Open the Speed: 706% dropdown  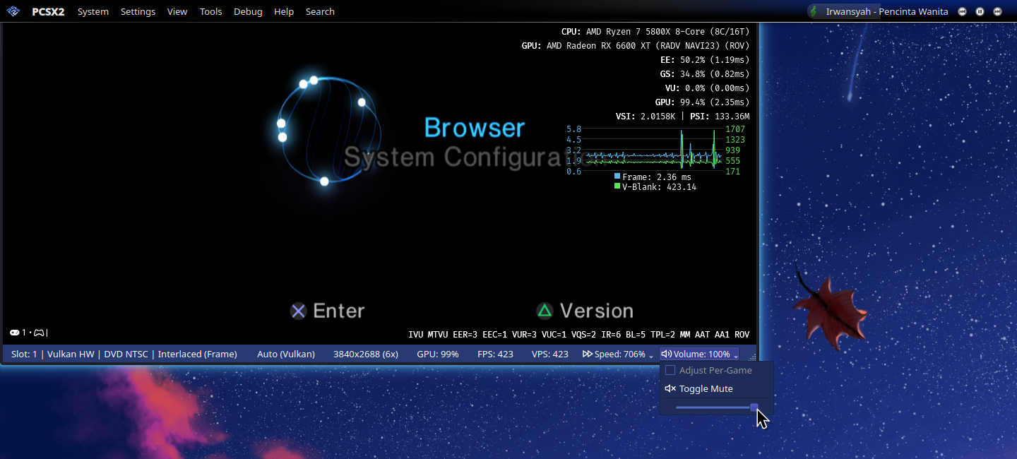(618, 354)
